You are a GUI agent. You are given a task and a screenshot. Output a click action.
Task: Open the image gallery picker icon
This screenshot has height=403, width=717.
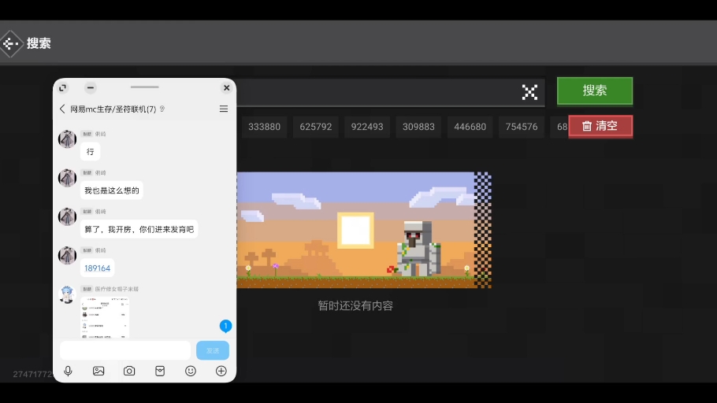[x=98, y=371]
